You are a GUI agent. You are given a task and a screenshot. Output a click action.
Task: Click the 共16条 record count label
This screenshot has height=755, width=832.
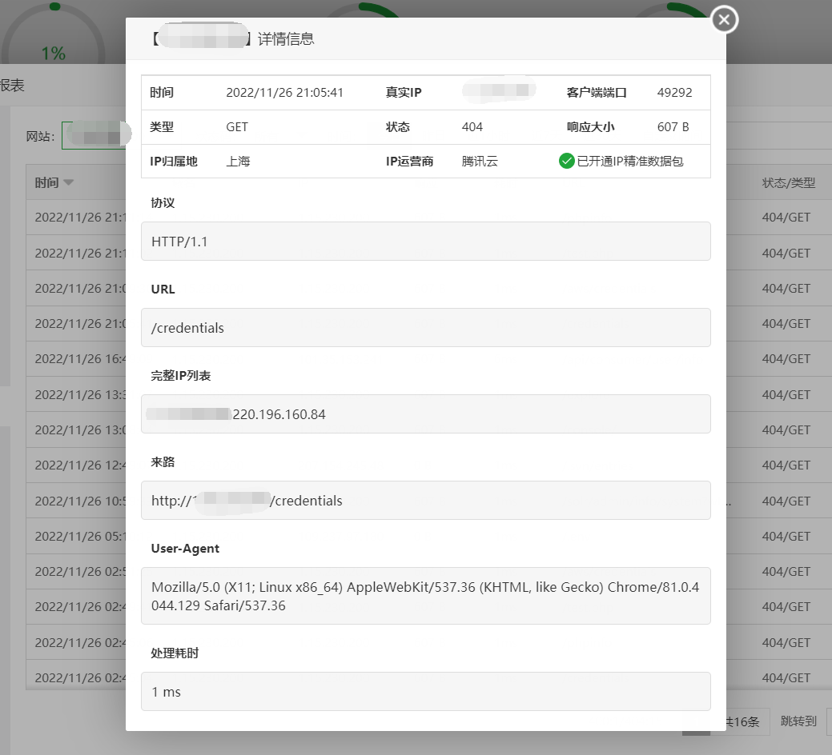(x=745, y=721)
